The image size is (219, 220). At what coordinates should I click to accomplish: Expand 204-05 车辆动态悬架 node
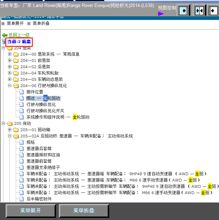coord(9,79)
